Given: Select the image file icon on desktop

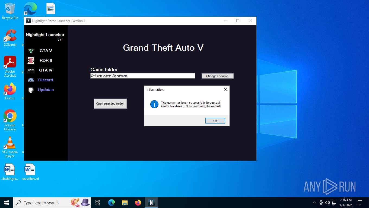Looking at the screenshot, I should coord(51,8).
